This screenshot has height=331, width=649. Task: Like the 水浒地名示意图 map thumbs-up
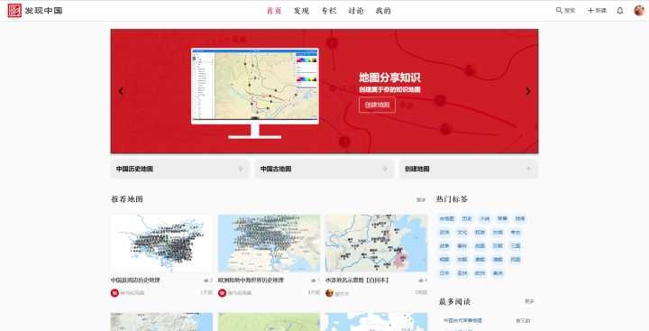tap(421, 280)
